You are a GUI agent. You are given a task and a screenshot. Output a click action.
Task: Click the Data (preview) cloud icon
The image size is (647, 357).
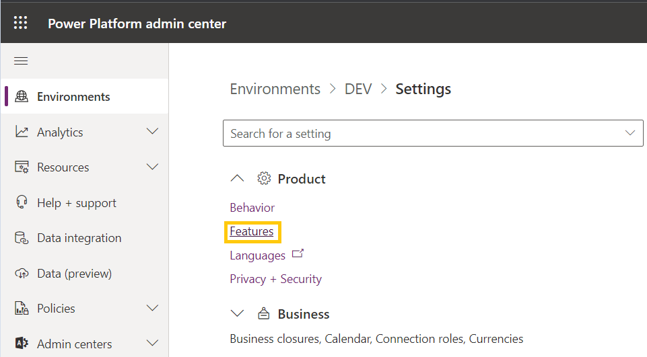(22, 273)
